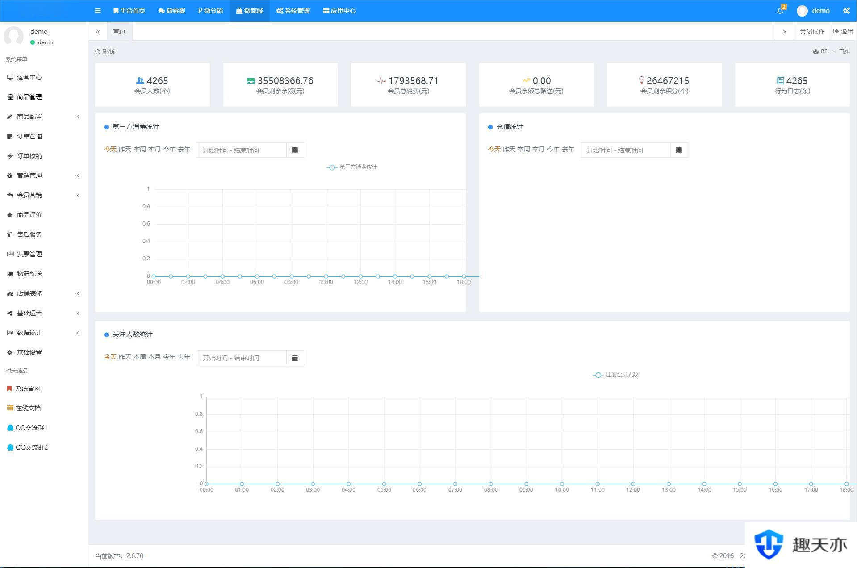This screenshot has width=857, height=568.
Task: Open 发票管理 in the sidebar
Action: [43, 254]
